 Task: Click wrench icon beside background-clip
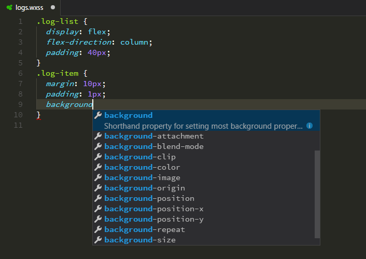pos(98,157)
